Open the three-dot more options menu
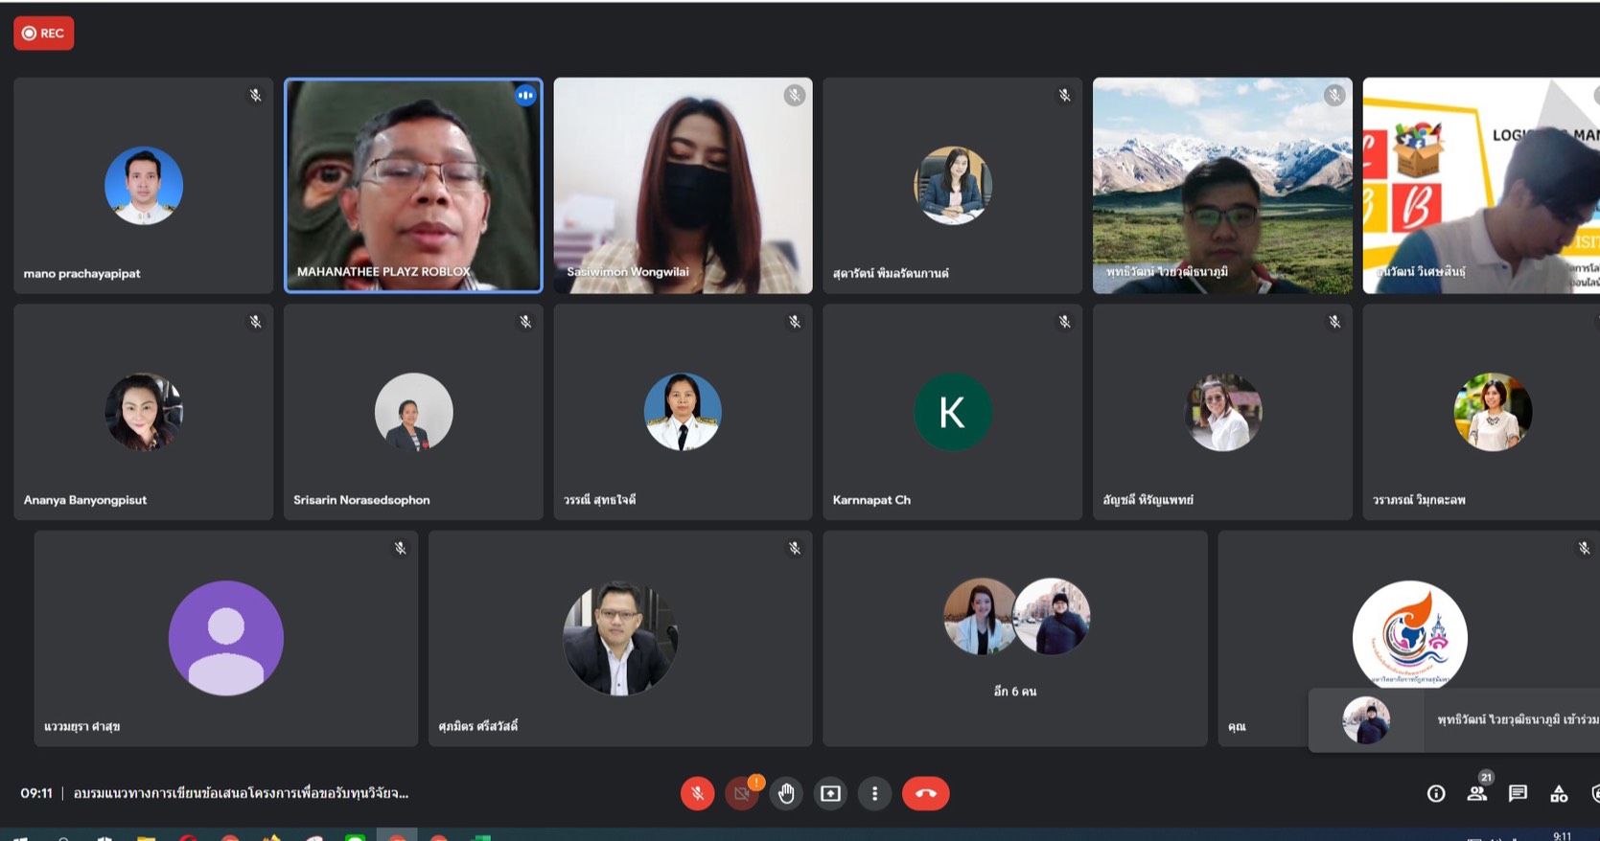The height and width of the screenshot is (841, 1600). (874, 793)
